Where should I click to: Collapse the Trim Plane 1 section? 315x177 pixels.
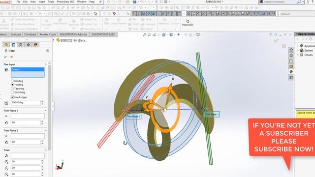pos(45,111)
